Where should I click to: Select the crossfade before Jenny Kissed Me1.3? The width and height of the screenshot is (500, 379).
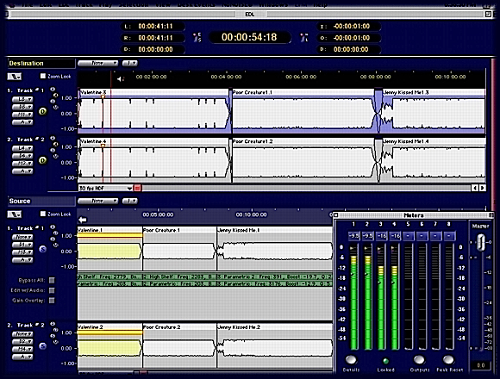[378, 111]
